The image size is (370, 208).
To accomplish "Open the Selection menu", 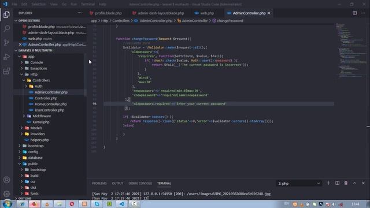I will 39,4.
